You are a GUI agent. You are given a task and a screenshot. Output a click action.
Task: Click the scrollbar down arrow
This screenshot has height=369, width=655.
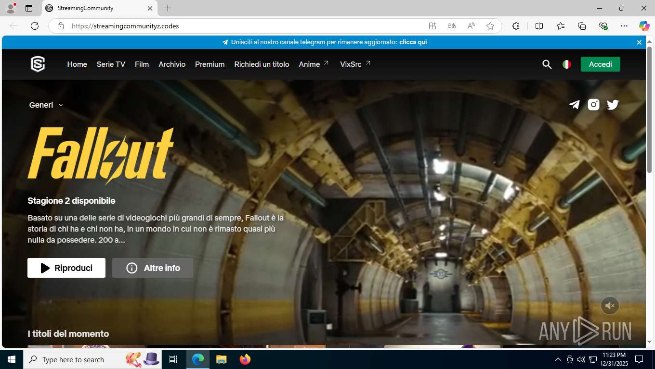[x=649, y=342]
